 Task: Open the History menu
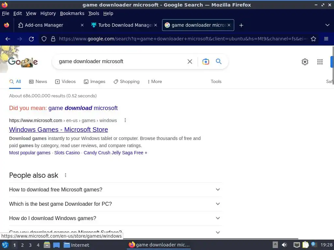48,13
